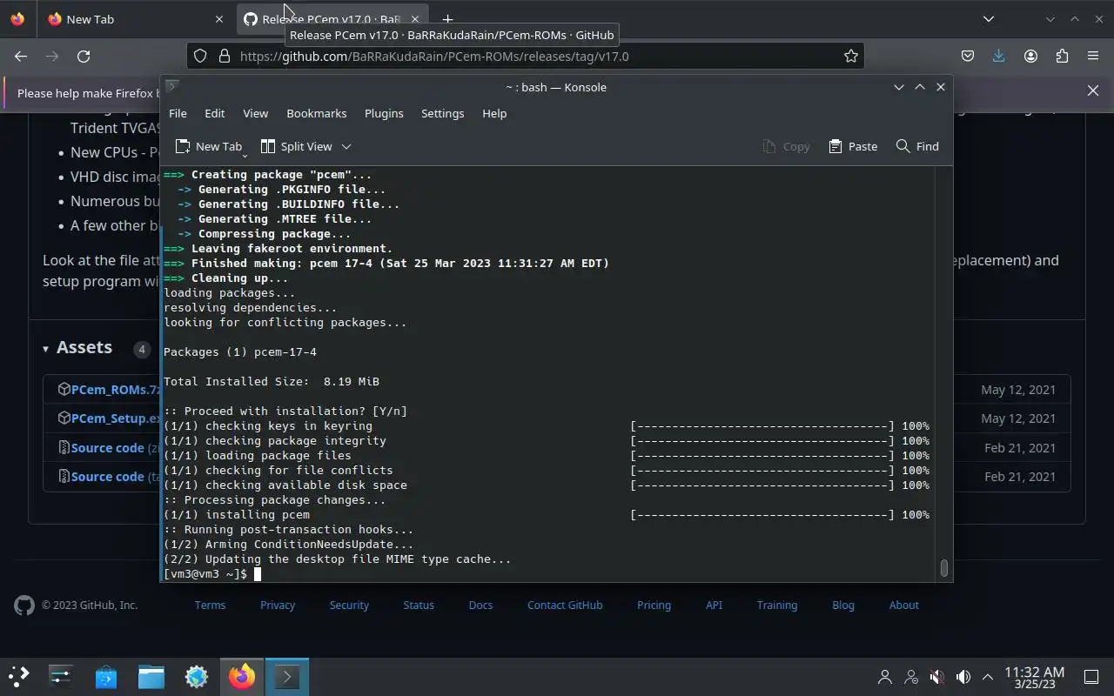Click the site security padlock icon
The height and width of the screenshot is (696, 1114).
click(x=225, y=56)
